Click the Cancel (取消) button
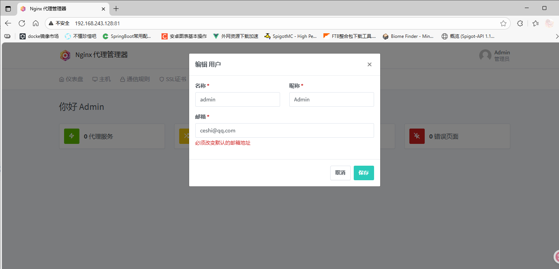Image resolution: width=559 pixels, height=269 pixels. pyautogui.click(x=340, y=173)
